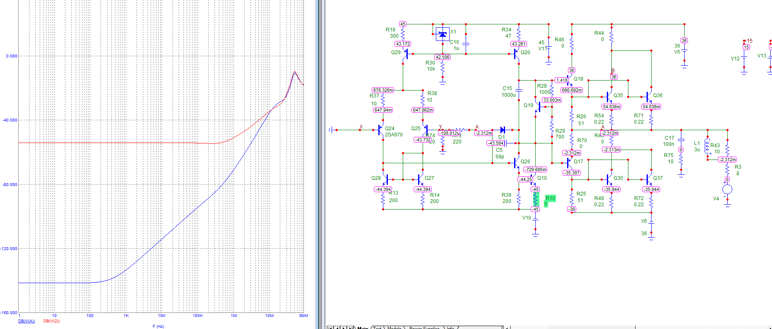
Task: Open the Text page tab
Action: [377, 328]
